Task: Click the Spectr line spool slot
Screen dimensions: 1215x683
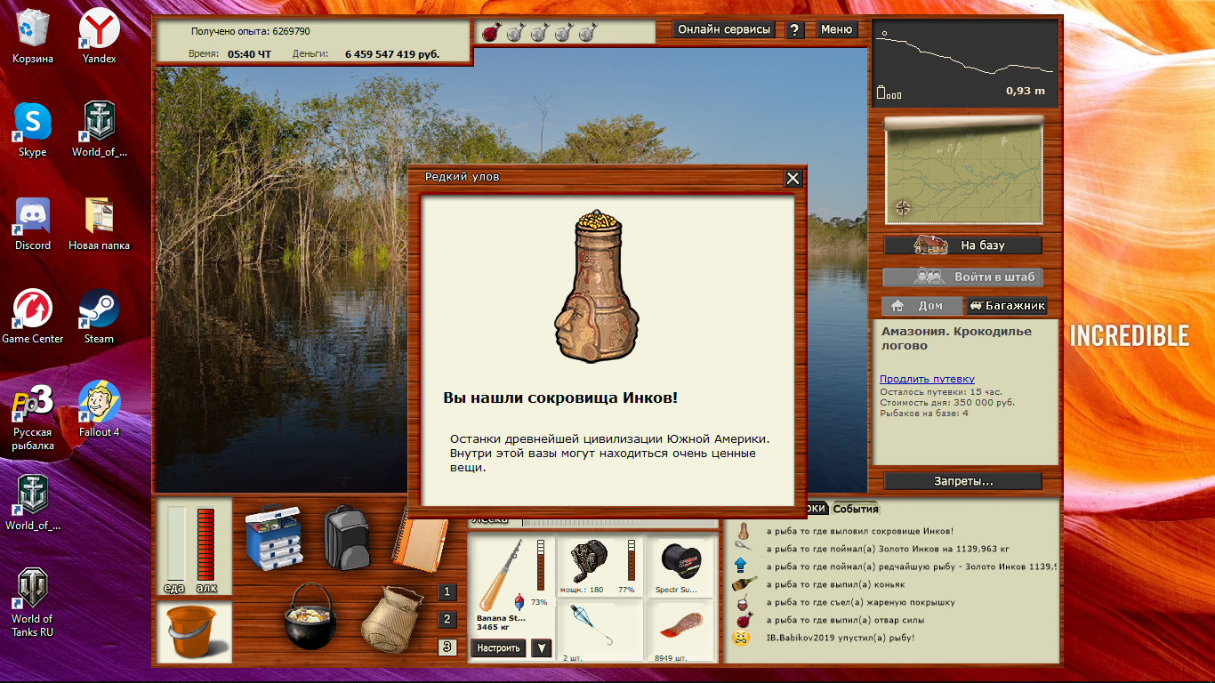Action: click(x=682, y=567)
